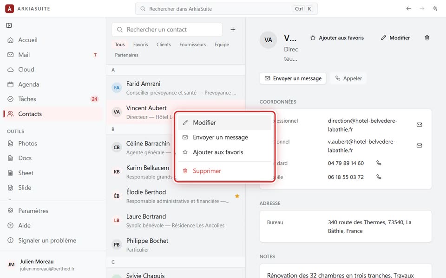Add a new contact with the plus icon
Image resolution: width=446 pixels, height=278 pixels.
(x=233, y=30)
